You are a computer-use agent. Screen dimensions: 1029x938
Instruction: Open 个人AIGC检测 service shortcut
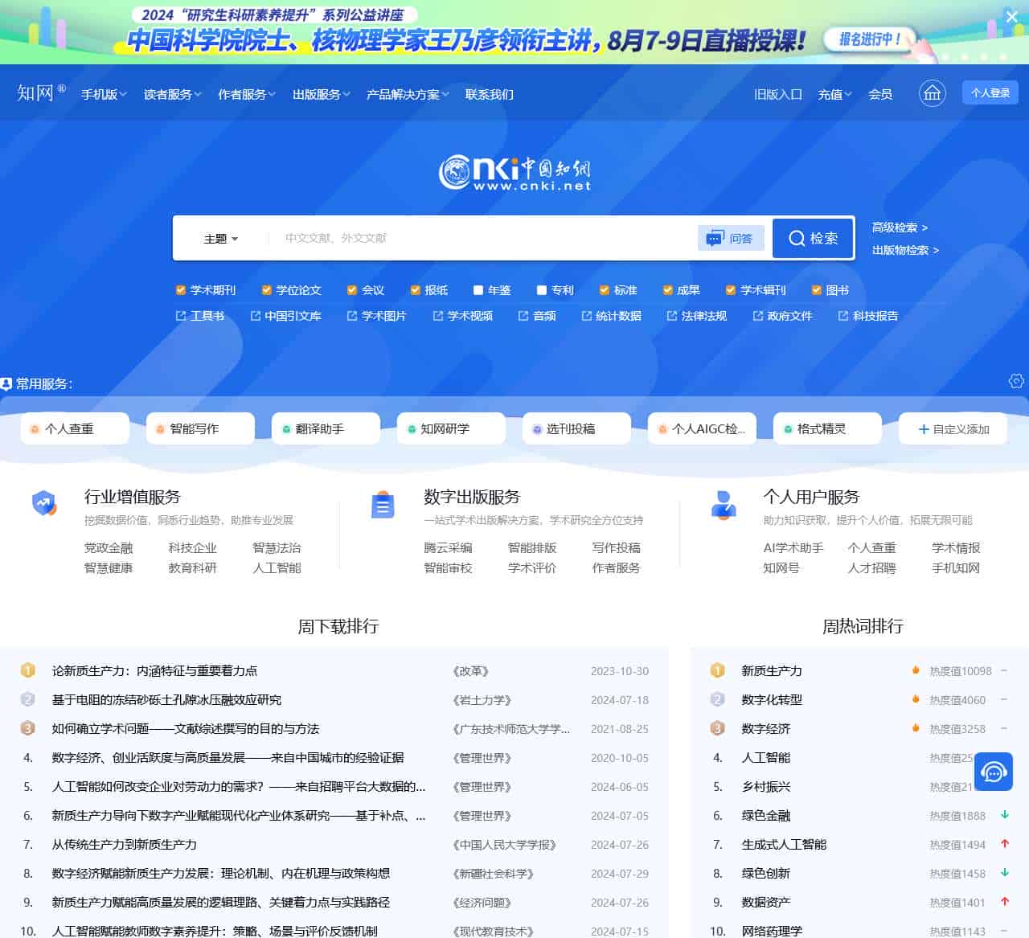702,428
